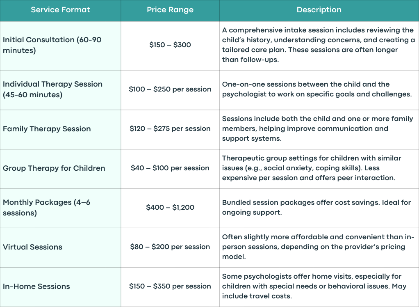Click the In-Home Sessions row label

(x=36, y=286)
